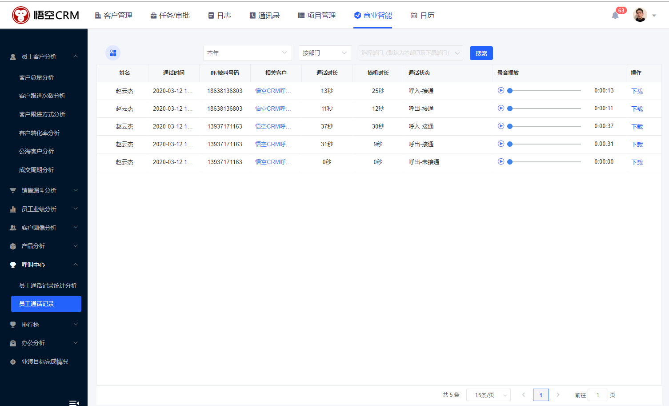This screenshot has height=406, width=669.
Task: Click audio slider of 0:00:00 recording
Action: (545, 162)
